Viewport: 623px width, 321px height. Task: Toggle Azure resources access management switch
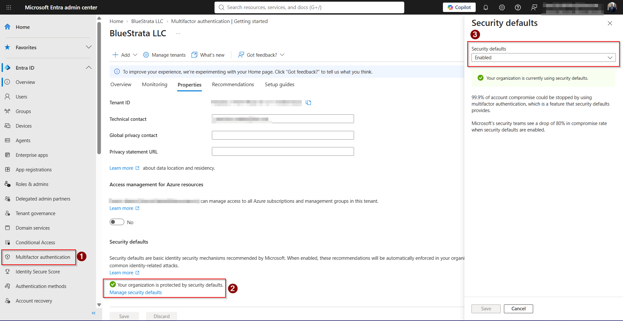[x=117, y=222]
